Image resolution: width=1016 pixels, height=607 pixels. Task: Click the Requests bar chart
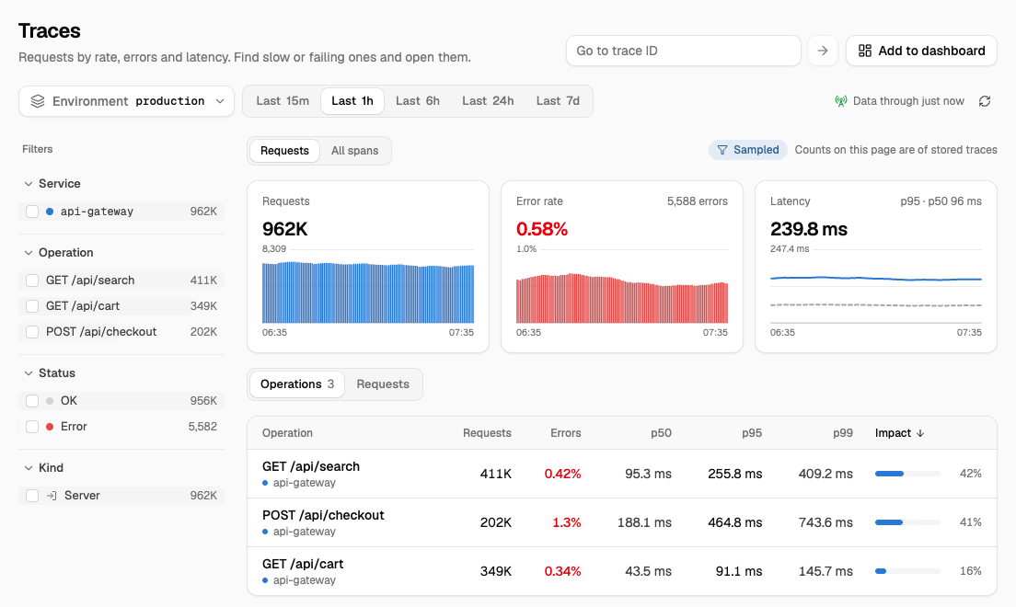coord(368,292)
